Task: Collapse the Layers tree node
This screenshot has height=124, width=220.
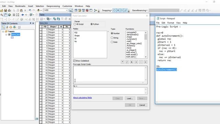Action: click(x=3, y=31)
